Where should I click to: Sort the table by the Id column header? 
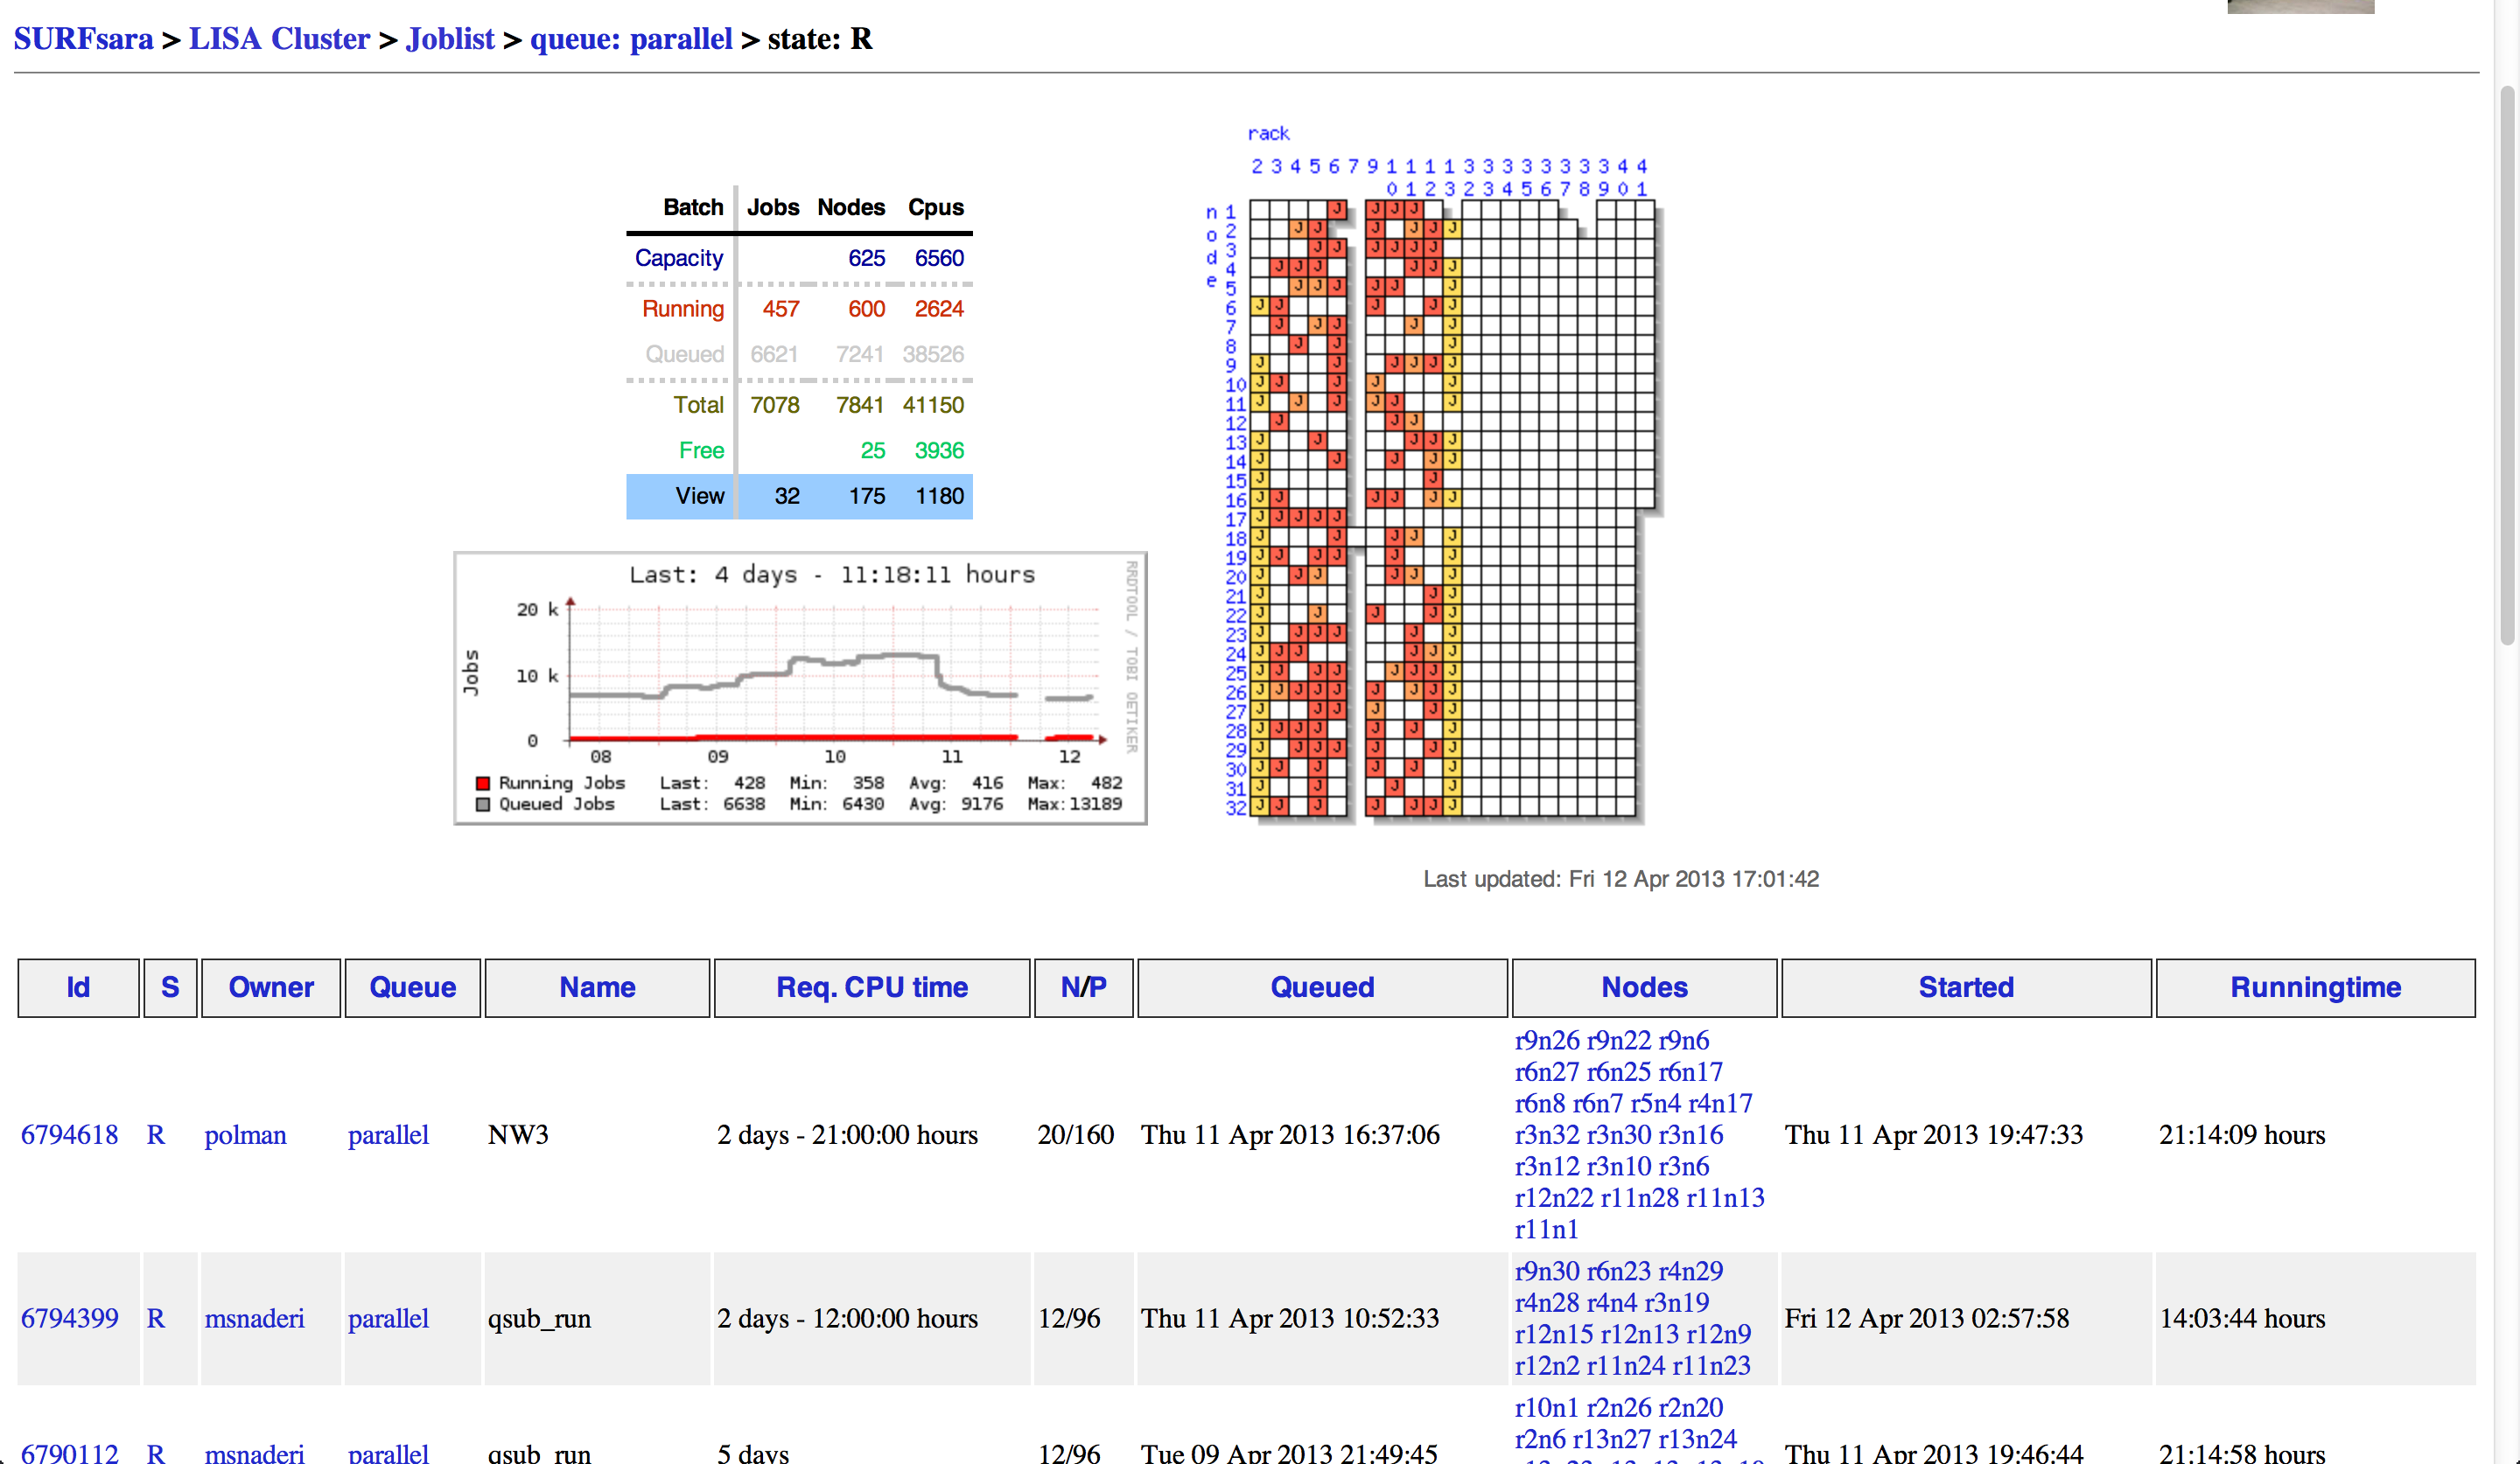(x=77, y=987)
